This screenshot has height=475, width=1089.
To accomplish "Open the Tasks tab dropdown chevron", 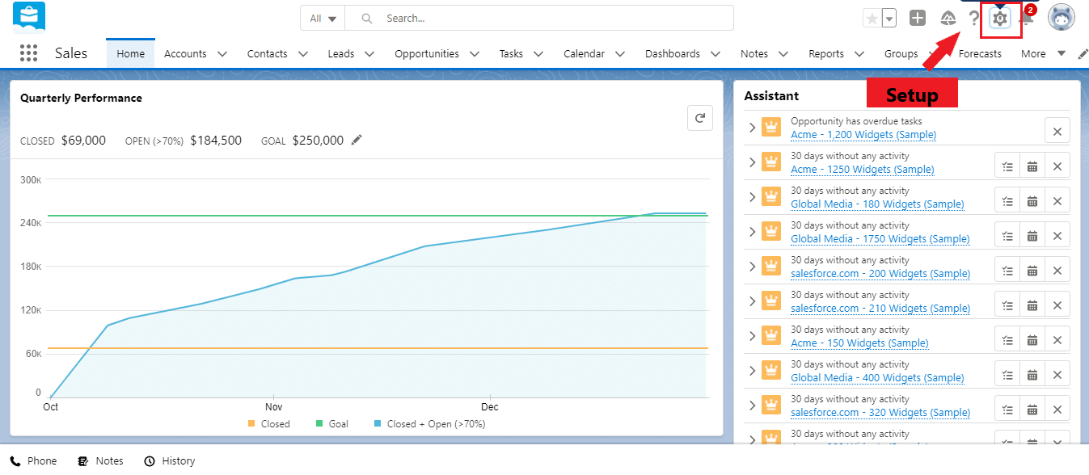I will [x=539, y=54].
